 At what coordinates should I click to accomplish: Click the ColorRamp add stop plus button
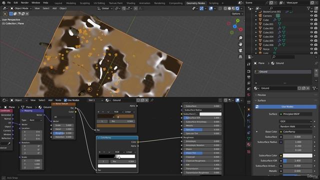(99, 152)
